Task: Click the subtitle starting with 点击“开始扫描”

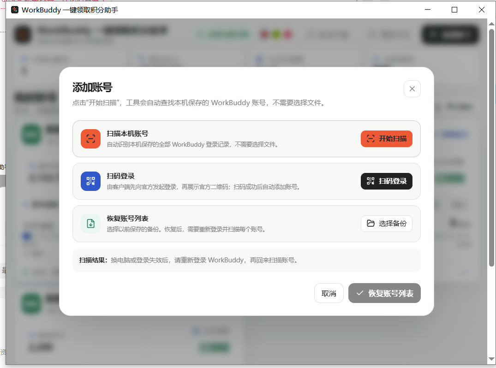Action: tap(199, 103)
